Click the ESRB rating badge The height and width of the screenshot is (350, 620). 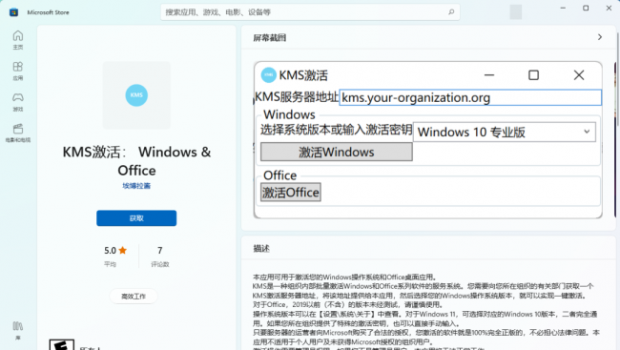62,344
